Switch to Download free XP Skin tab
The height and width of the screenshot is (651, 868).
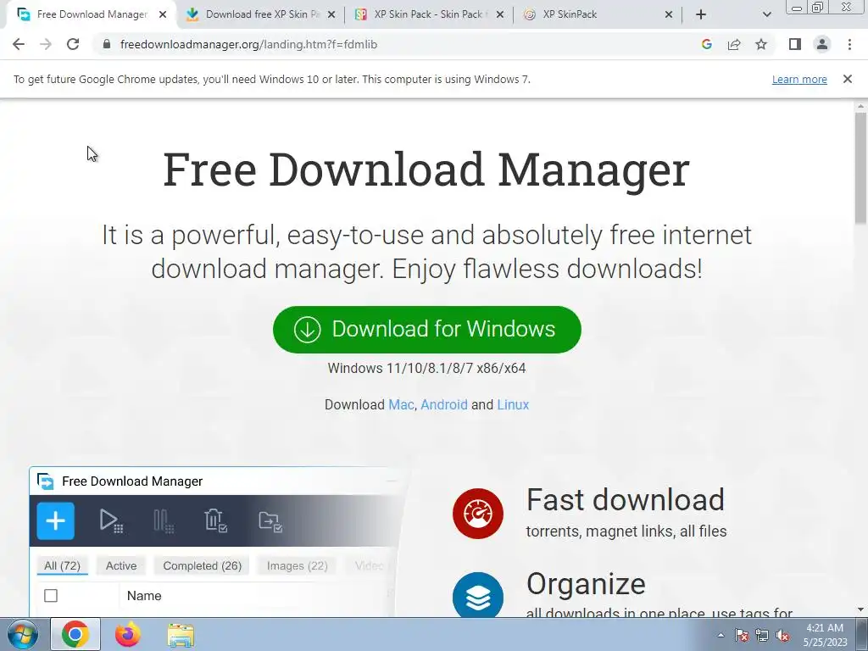260,14
